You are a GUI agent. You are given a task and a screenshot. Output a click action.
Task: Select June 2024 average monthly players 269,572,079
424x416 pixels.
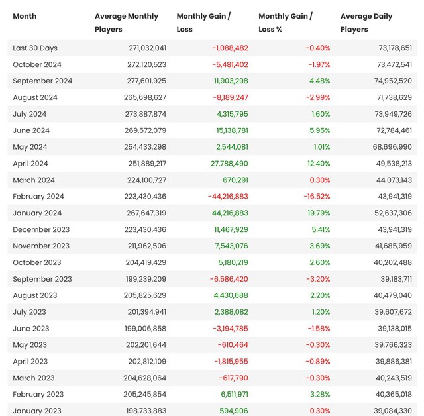pos(145,130)
